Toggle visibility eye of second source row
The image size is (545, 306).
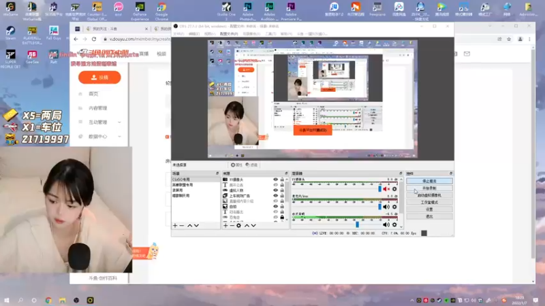click(x=276, y=185)
